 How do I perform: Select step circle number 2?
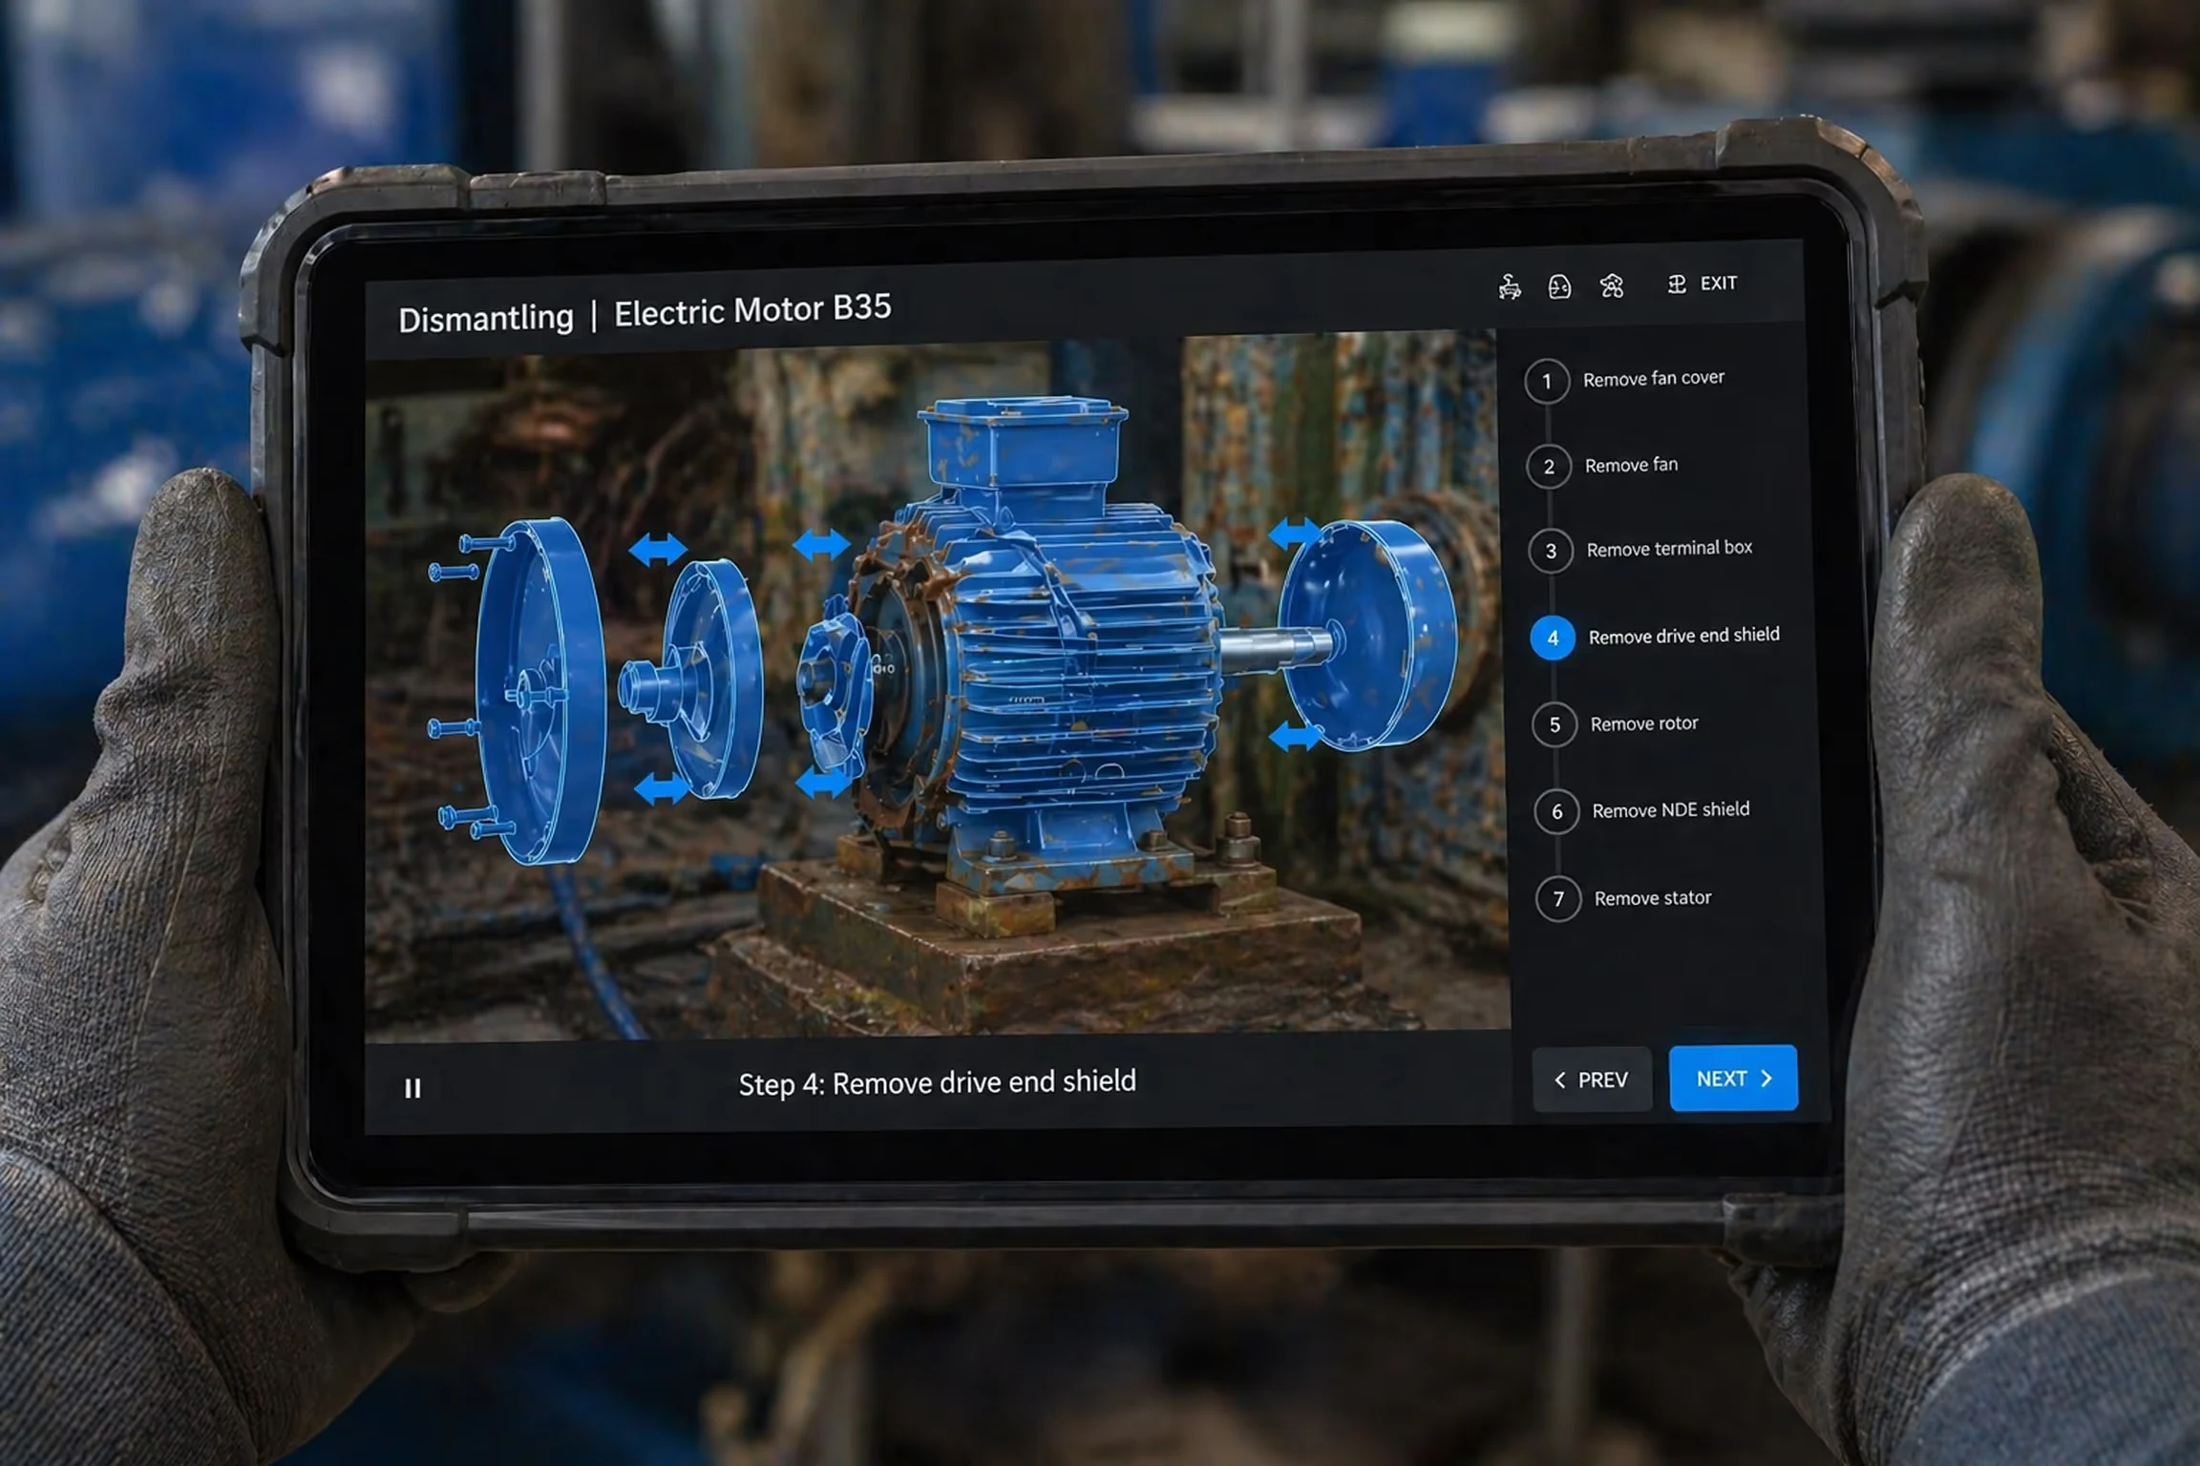click(1549, 467)
